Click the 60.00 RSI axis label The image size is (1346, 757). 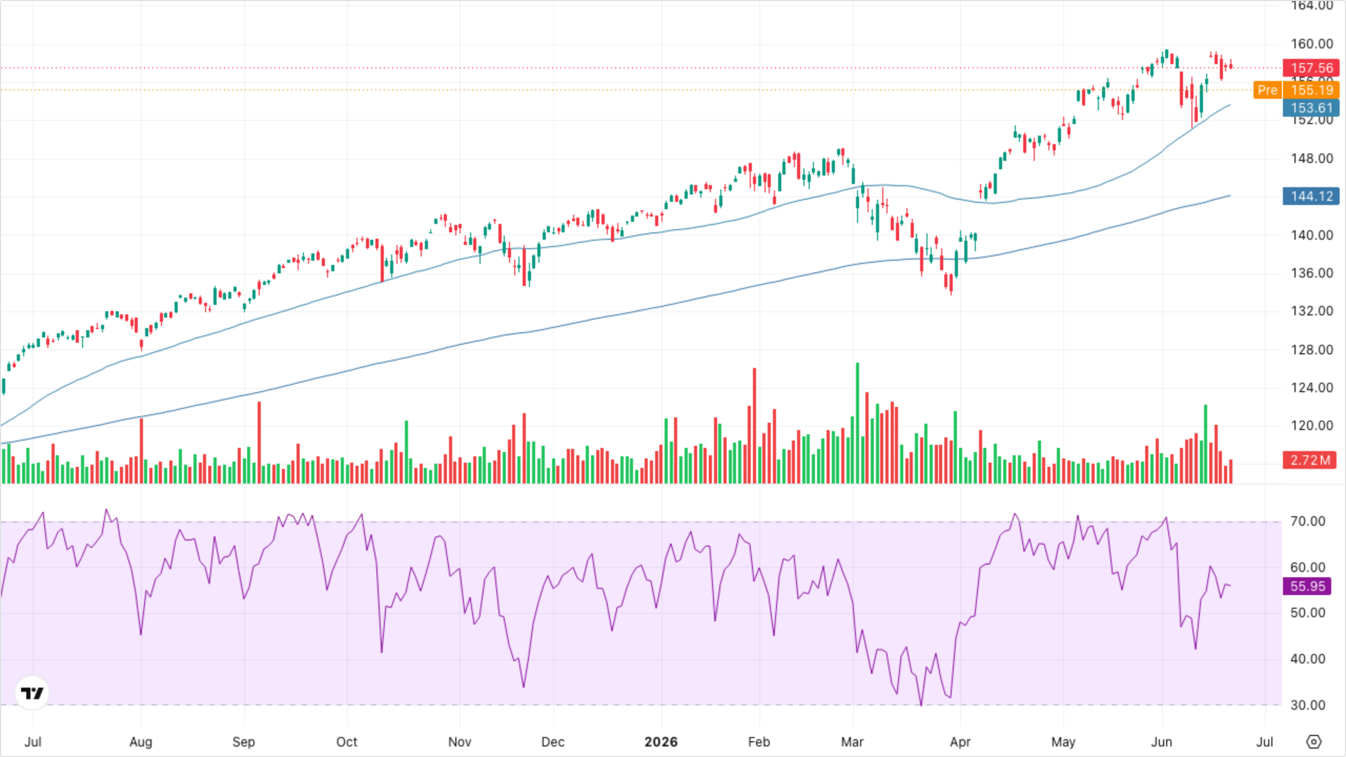click(1308, 567)
